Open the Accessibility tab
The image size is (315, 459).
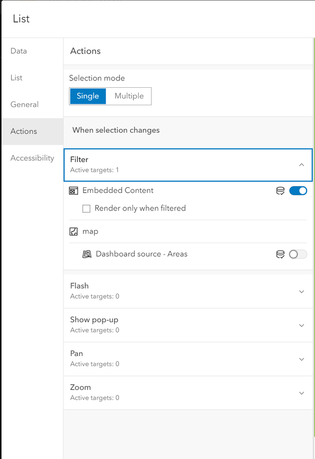(x=32, y=158)
